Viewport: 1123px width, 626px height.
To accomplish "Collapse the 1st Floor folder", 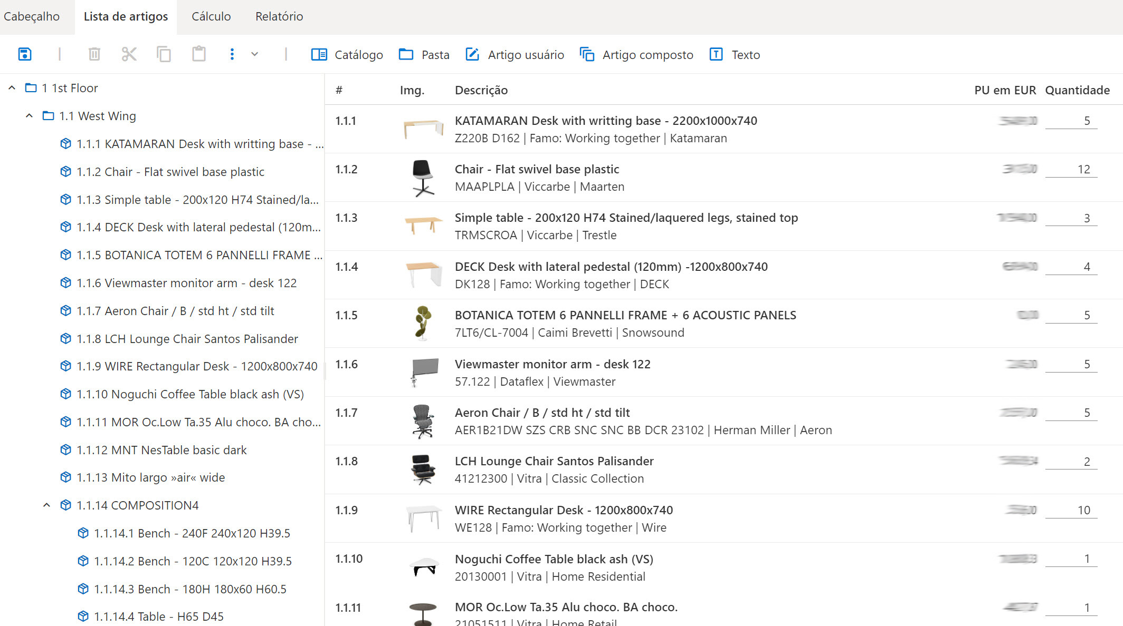I will [x=12, y=88].
